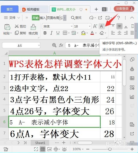The image size is (138, 153).
Task: Select the 页面布局 ribbon tab
Action: pyautogui.click(x=53, y=18)
